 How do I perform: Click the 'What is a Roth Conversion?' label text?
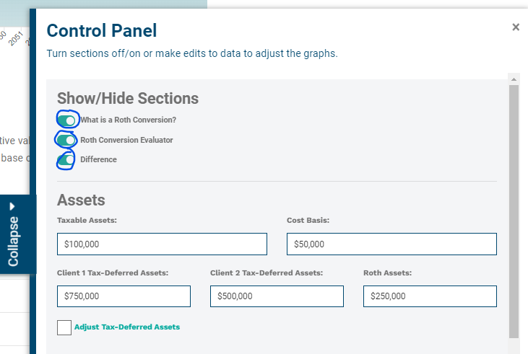click(x=128, y=120)
